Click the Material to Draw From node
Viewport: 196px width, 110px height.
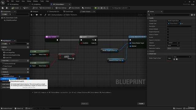tap(116, 61)
